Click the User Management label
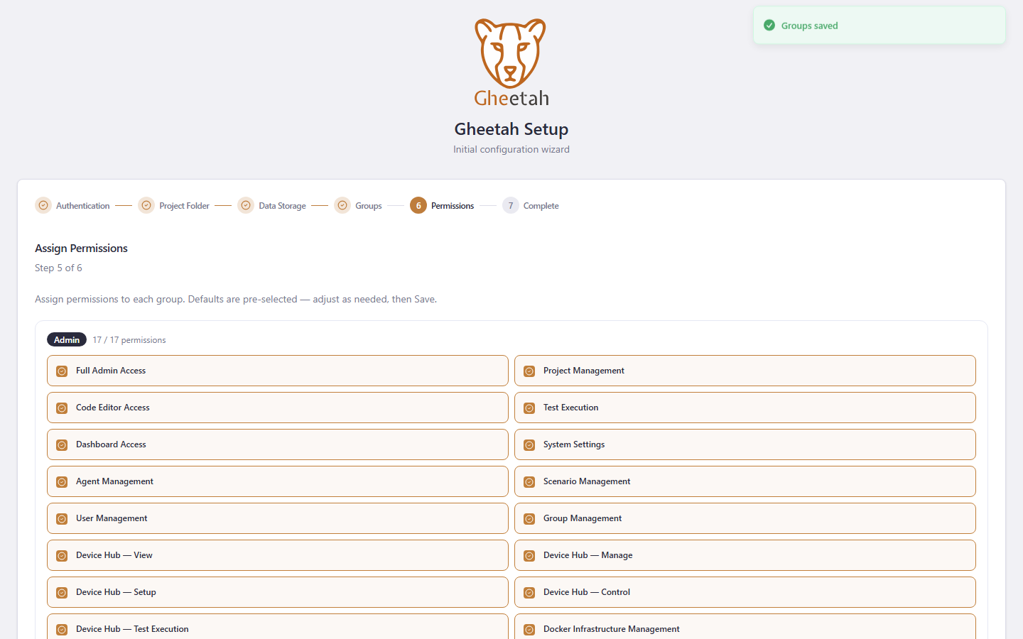1023x639 pixels. click(x=112, y=518)
